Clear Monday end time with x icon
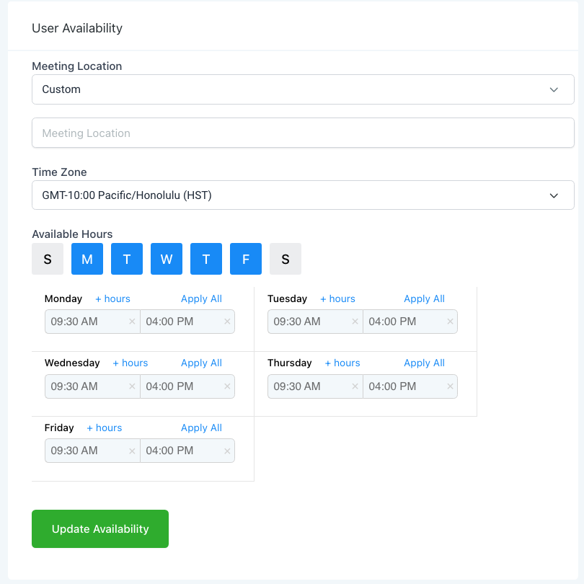Image resolution: width=584 pixels, height=584 pixels. (227, 322)
